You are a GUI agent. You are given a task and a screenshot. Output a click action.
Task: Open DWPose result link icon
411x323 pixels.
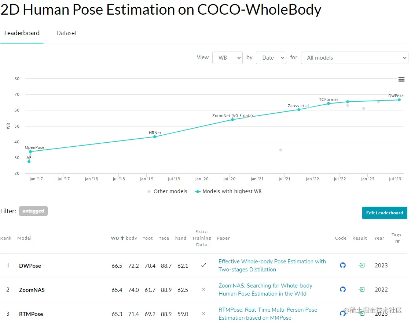pos(362,266)
